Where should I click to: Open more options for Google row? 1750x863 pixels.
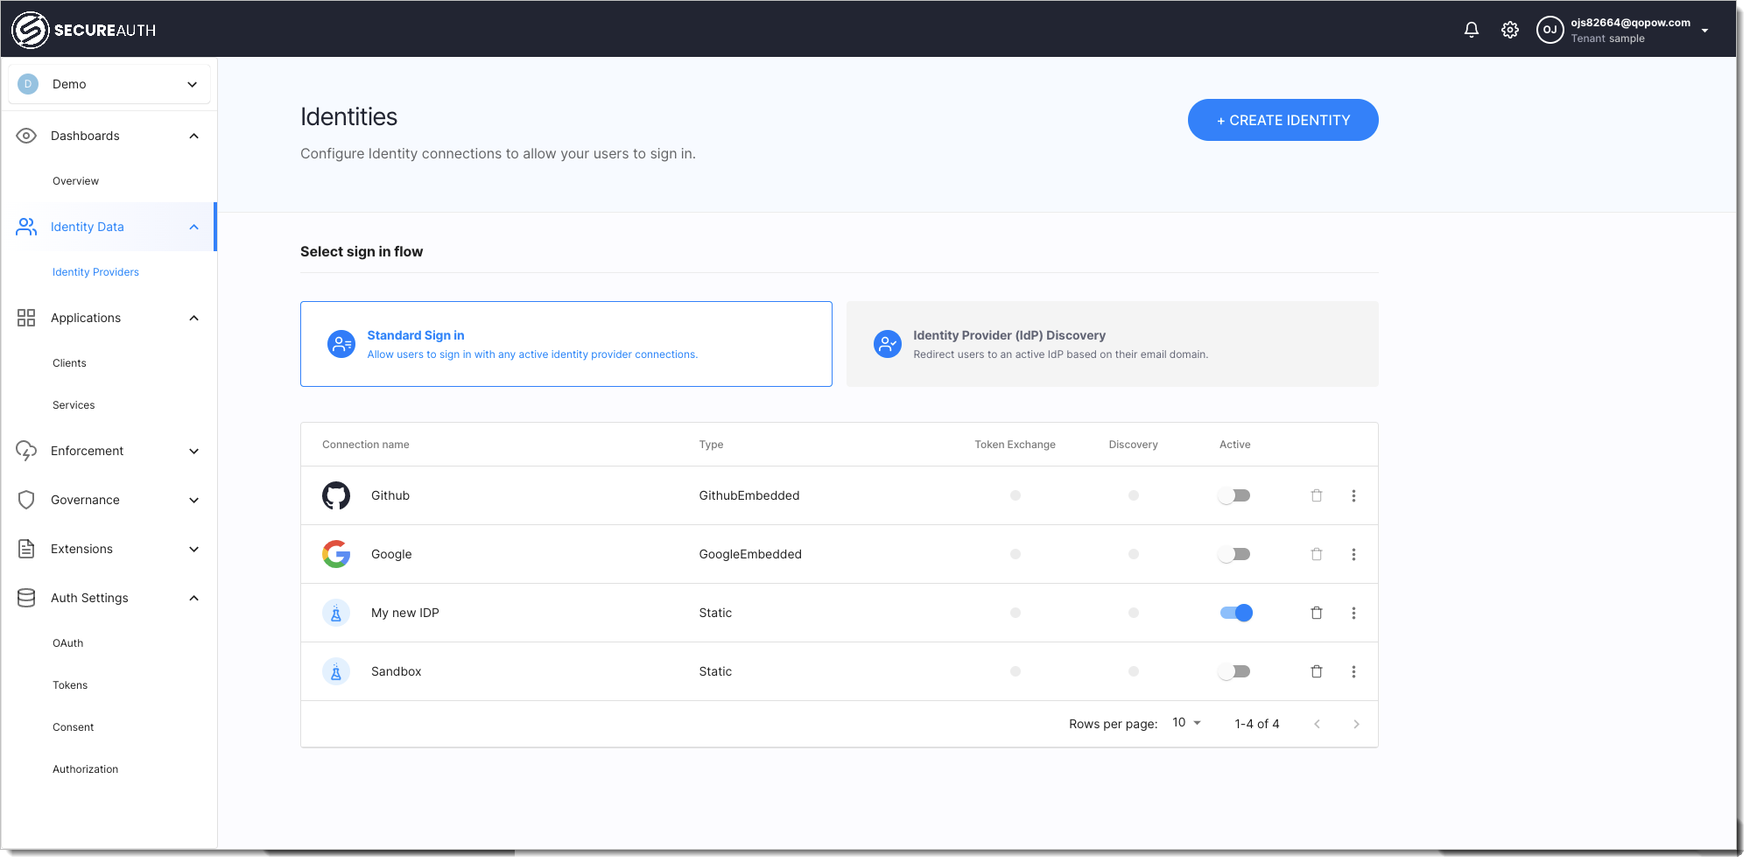coord(1353,554)
